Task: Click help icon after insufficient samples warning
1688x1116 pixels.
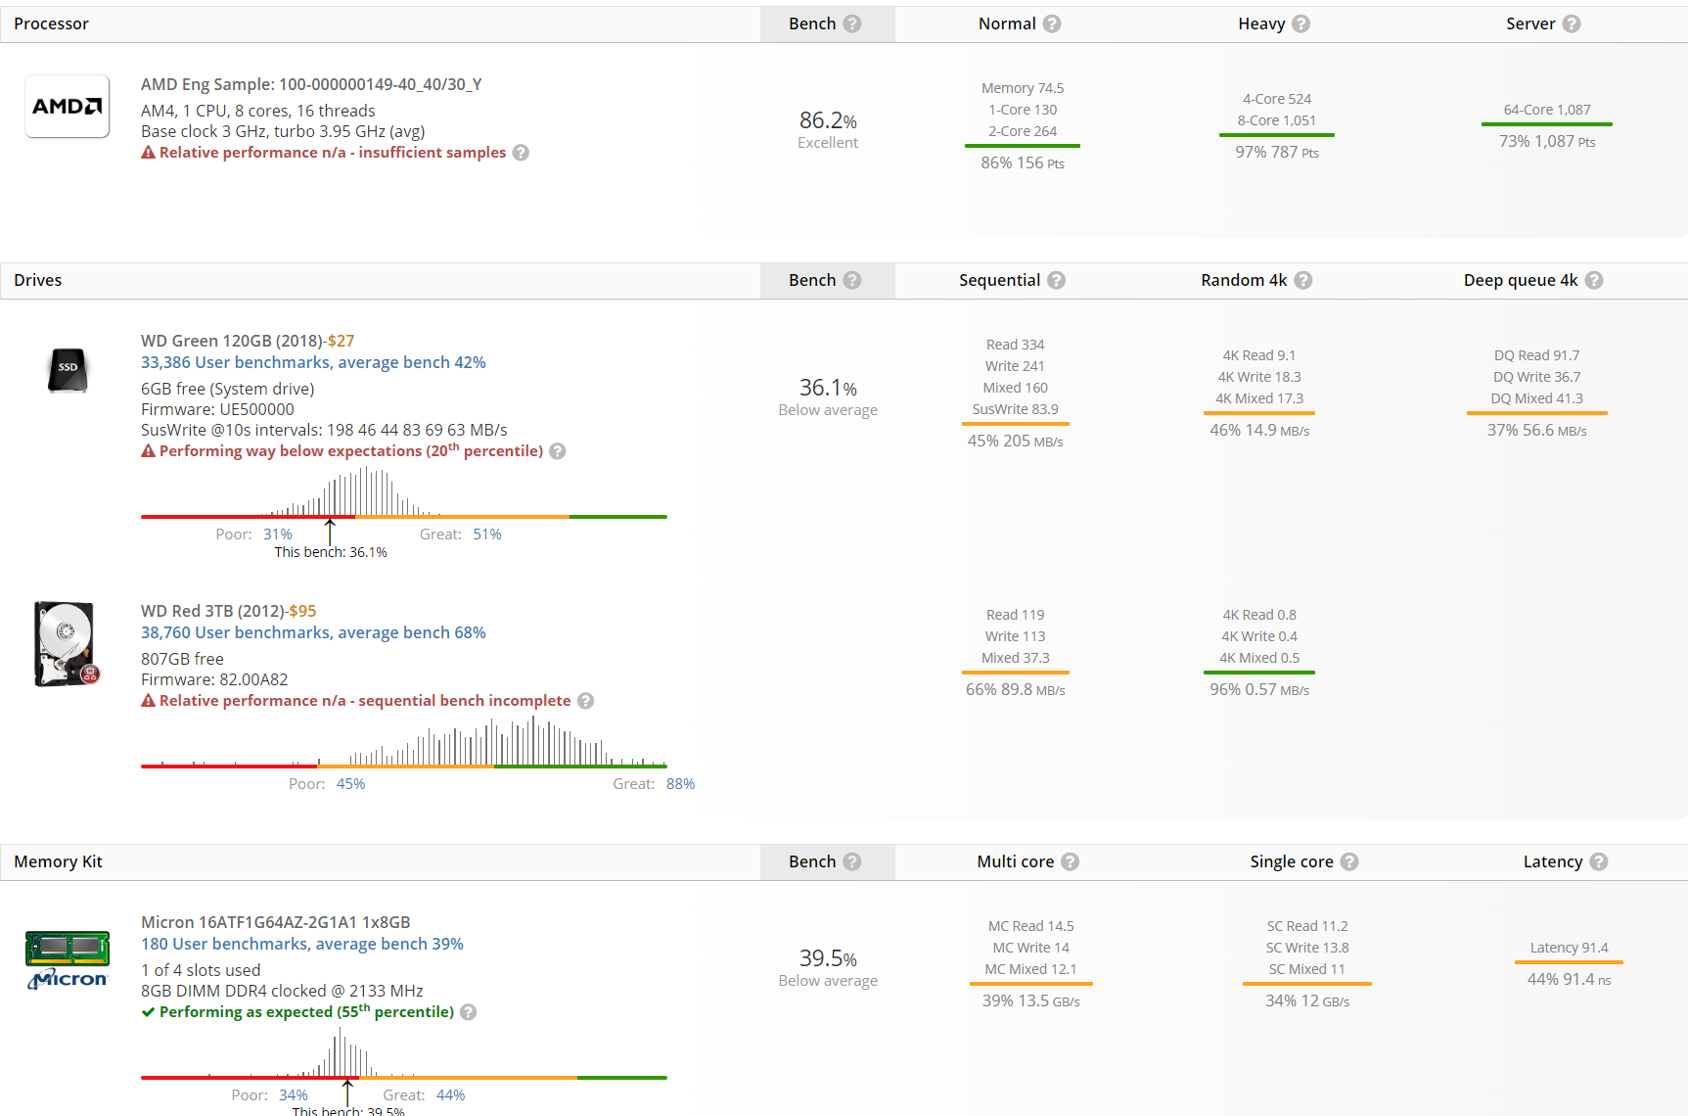Action: (x=521, y=153)
